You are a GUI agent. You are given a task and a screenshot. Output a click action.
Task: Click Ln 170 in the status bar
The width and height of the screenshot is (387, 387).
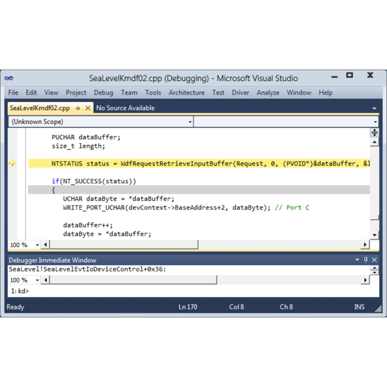(188, 307)
